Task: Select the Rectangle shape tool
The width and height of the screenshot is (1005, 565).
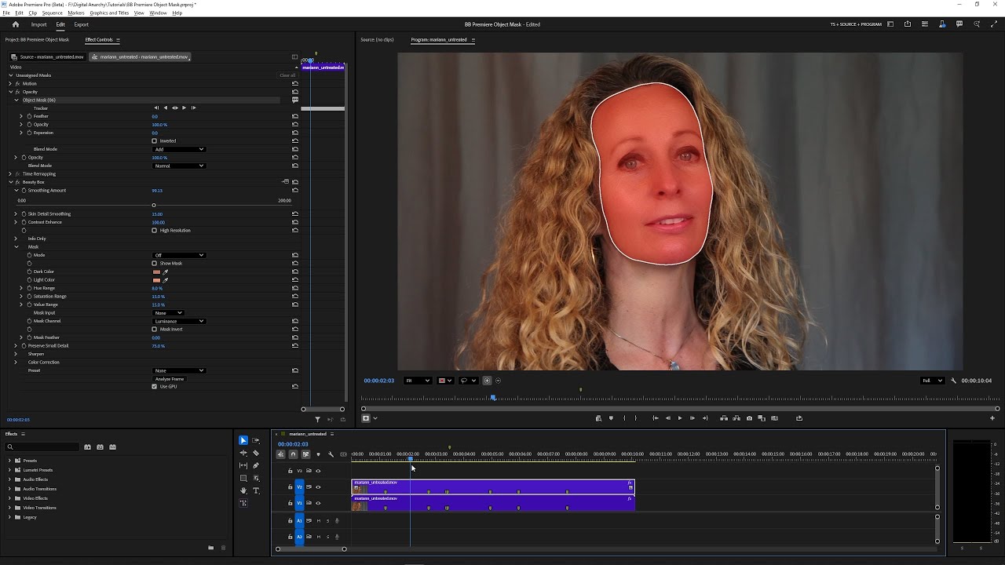Action: (x=243, y=478)
